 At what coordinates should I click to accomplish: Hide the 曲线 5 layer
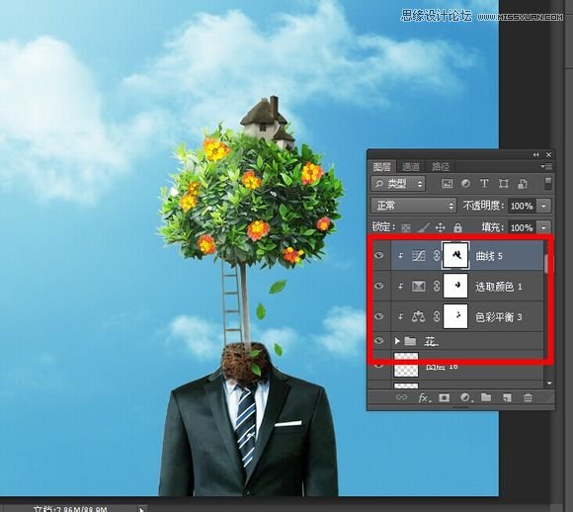379,255
